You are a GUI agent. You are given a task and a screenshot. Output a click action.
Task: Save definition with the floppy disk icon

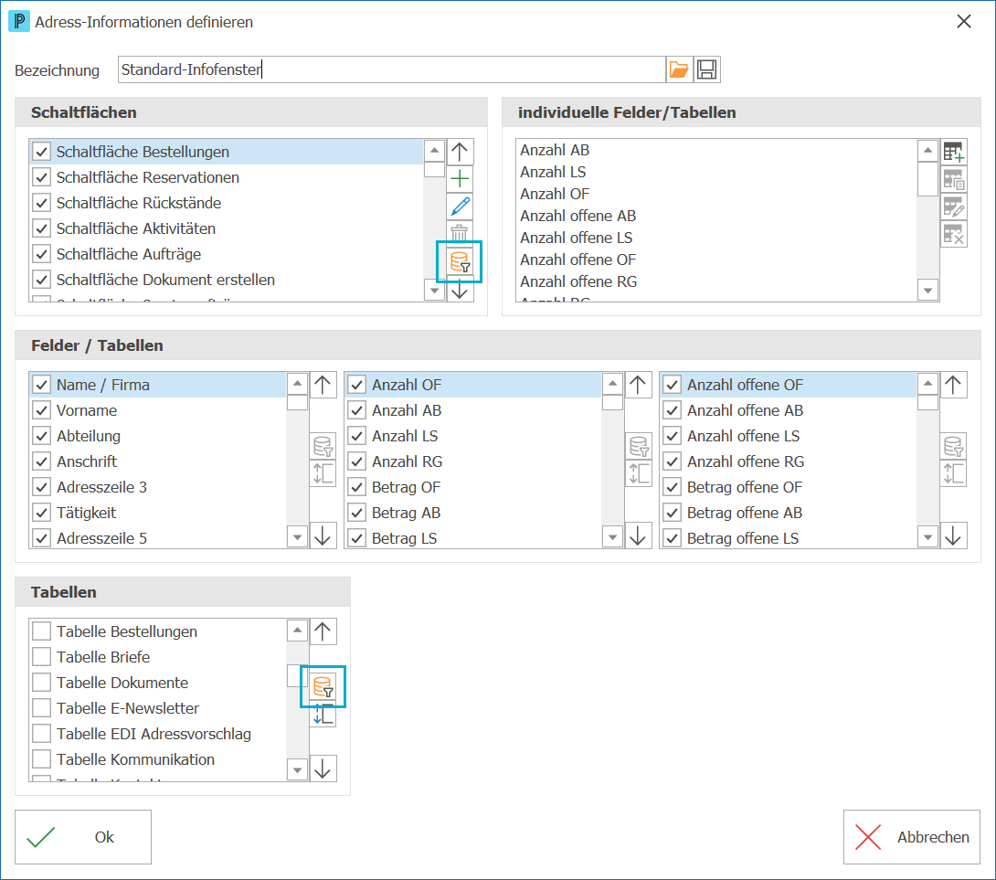click(706, 69)
